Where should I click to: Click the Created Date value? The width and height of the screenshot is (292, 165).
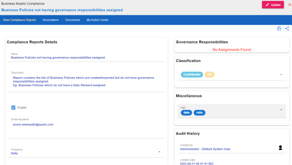click(197, 164)
